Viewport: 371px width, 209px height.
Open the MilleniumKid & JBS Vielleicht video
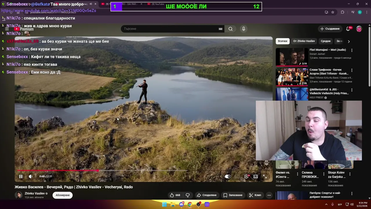(x=329, y=91)
